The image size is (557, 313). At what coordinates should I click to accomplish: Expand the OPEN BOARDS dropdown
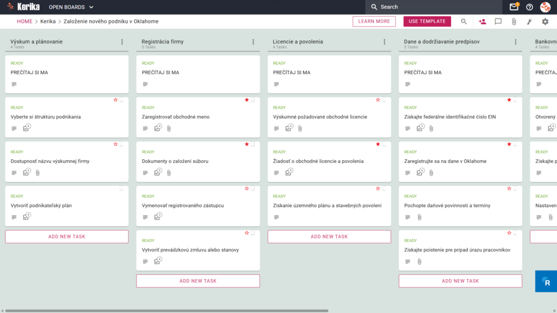71,7
